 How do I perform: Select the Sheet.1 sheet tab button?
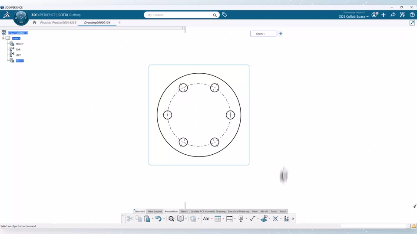[x=263, y=34]
